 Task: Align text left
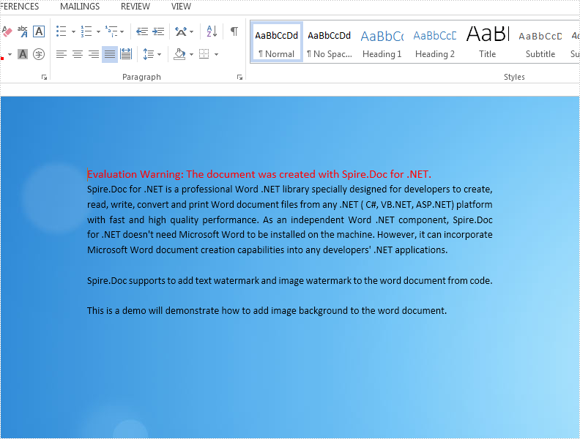tap(62, 54)
